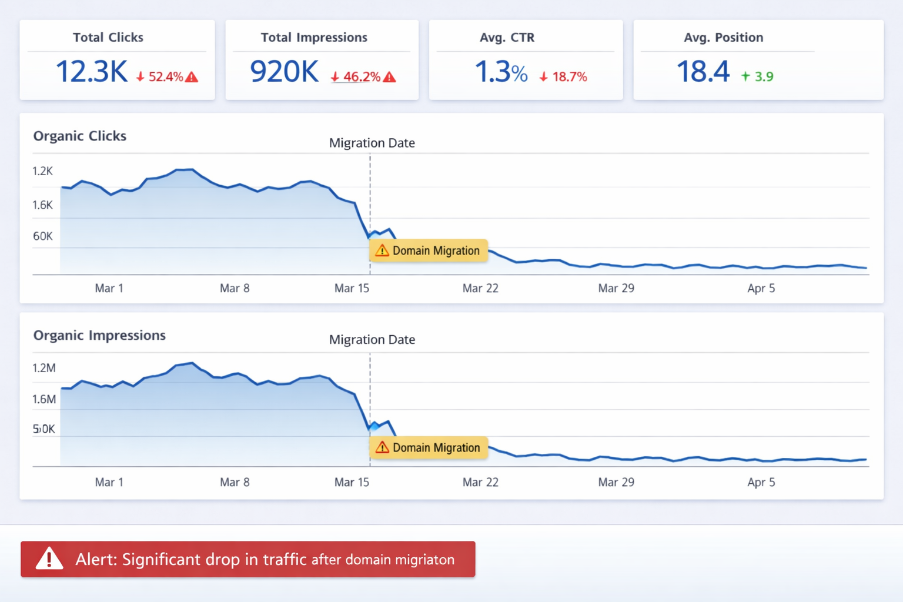Click the red down arrow beside 18.7%

[544, 76]
